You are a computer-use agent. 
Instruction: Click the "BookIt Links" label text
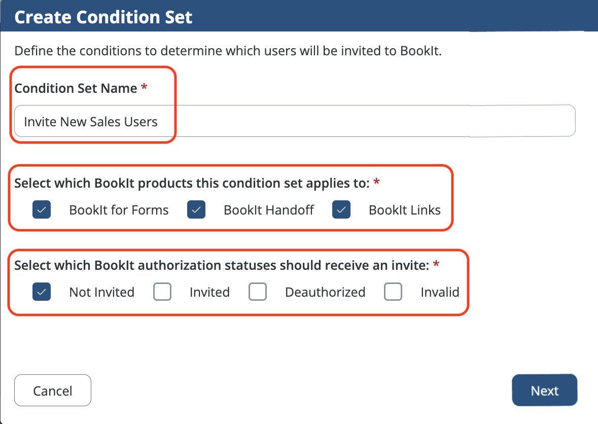pos(405,210)
